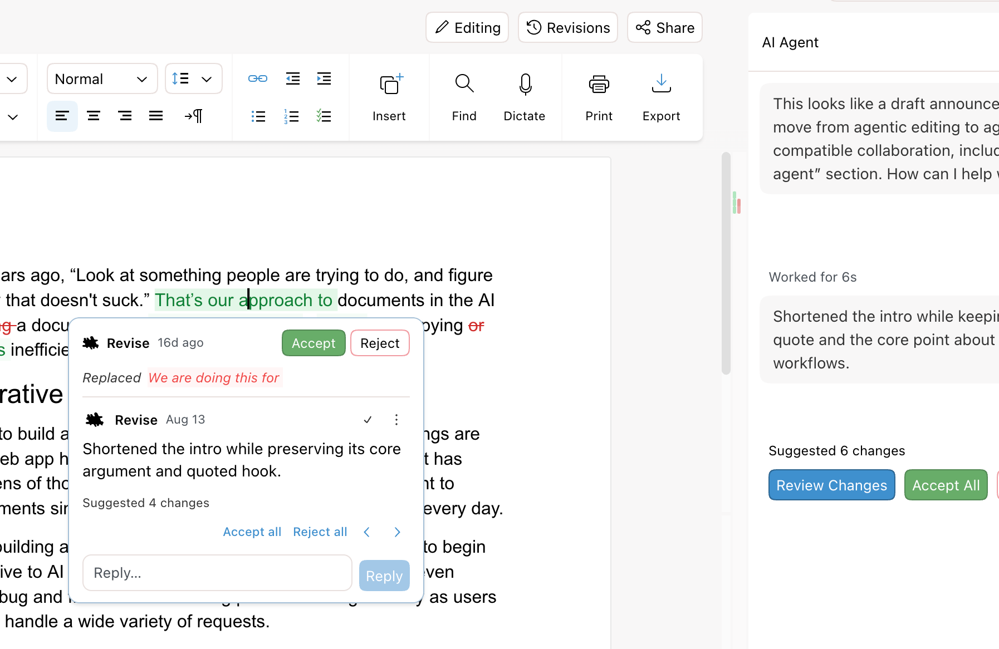Insert a numbered list
This screenshot has height=649, width=999.
291,116
